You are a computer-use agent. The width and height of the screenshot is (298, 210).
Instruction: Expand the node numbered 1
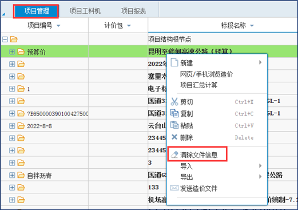12,89
